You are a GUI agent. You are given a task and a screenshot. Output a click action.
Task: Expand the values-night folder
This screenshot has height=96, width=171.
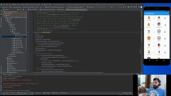click(x=12, y=51)
